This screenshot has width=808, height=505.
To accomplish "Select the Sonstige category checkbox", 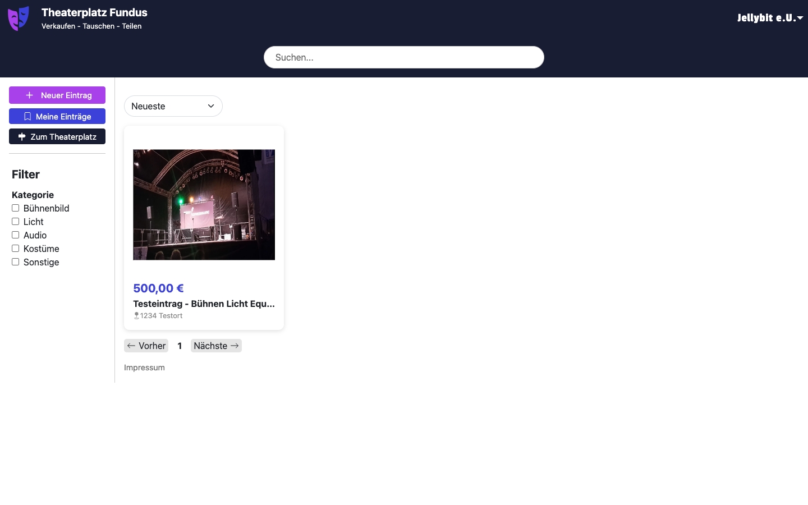I will click(x=16, y=262).
